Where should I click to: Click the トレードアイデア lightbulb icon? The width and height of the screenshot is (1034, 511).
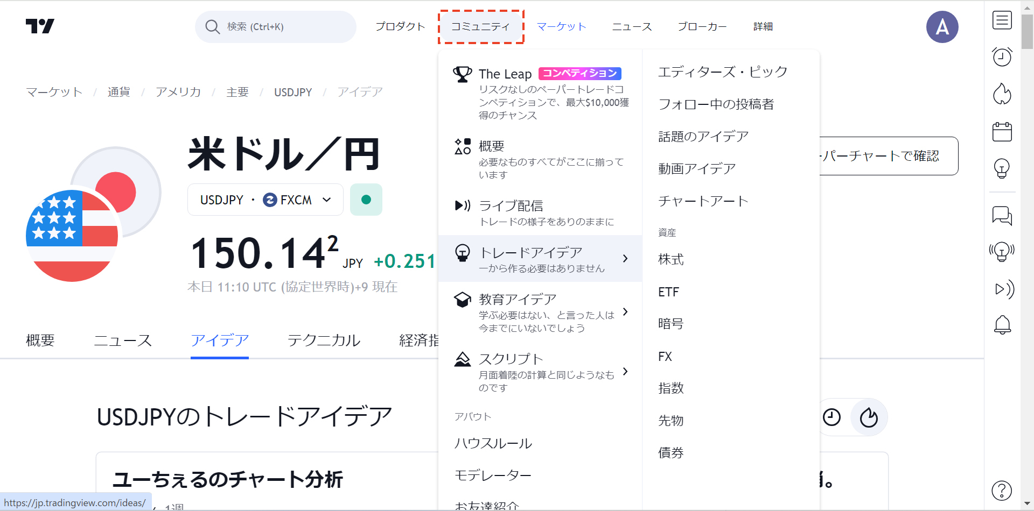463,253
